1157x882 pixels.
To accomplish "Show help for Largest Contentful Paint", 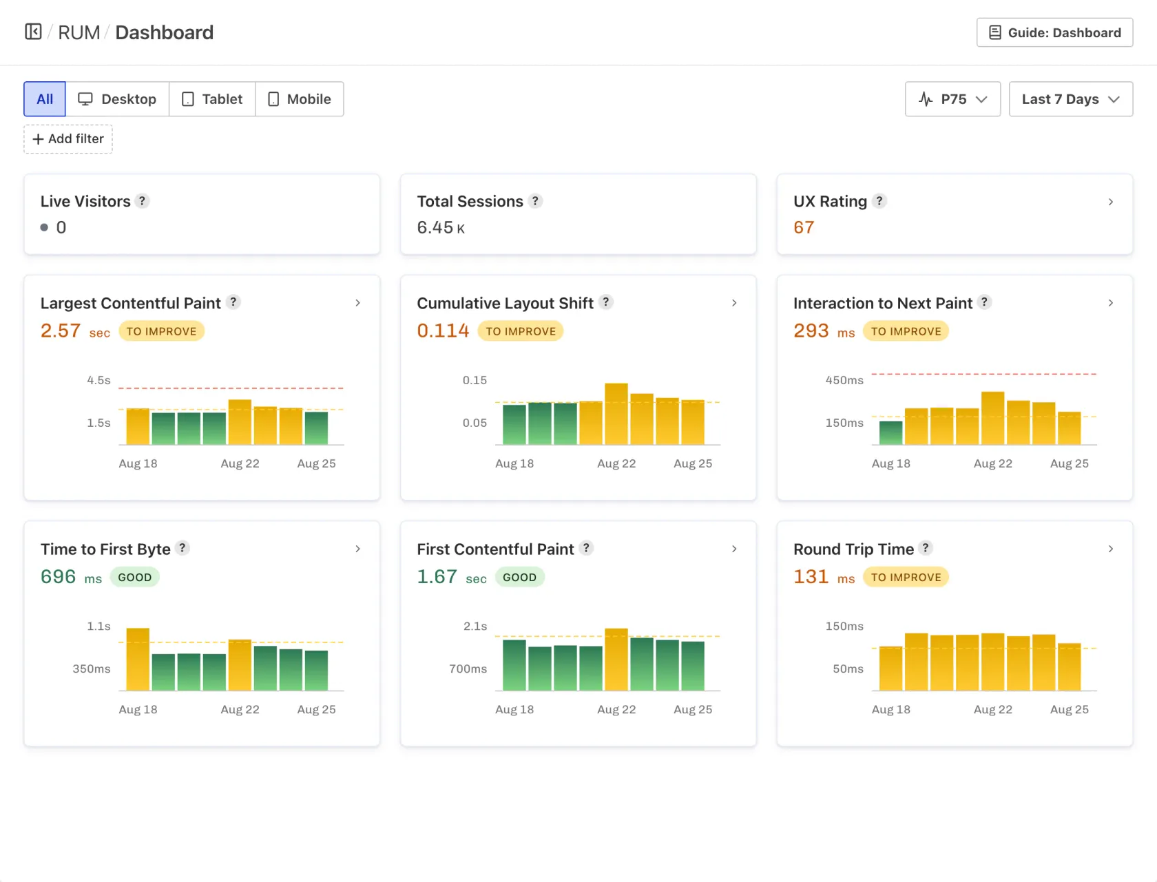I will 233,302.
